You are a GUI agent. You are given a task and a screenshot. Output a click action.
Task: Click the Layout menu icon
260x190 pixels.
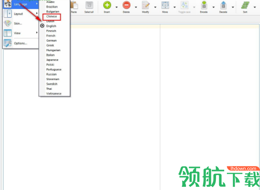pyautogui.click(x=8, y=14)
